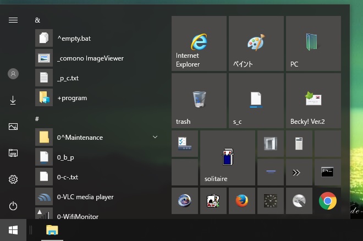This screenshot has height=241, width=363.
Task: Open the user account icon
Action: click(x=13, y=74)
